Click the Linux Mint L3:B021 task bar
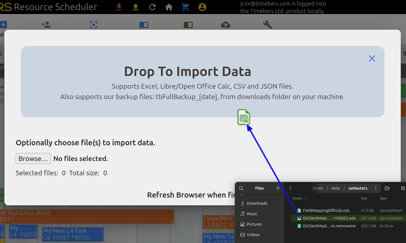The width and height of the screenshot is (406, 243). 219,222
